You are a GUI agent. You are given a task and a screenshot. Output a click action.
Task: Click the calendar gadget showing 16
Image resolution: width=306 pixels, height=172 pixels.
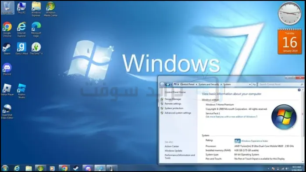click(x=290, y=42)
